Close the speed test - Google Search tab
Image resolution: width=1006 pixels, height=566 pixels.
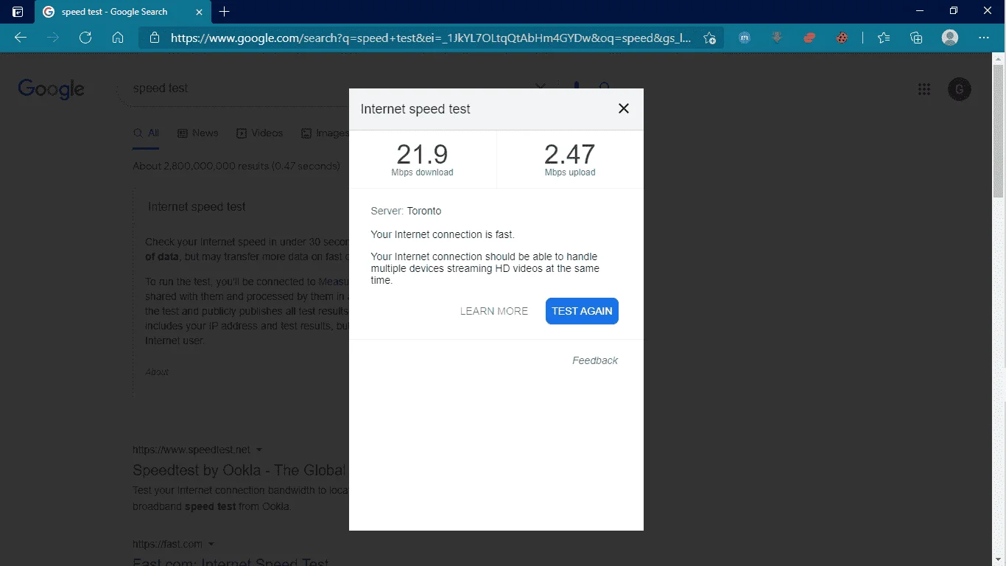click(x=199, y=12)
